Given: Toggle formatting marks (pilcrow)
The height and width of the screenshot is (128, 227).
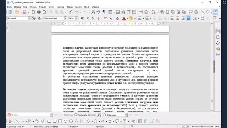Looking at the screenshot, I should pos(104,12).
